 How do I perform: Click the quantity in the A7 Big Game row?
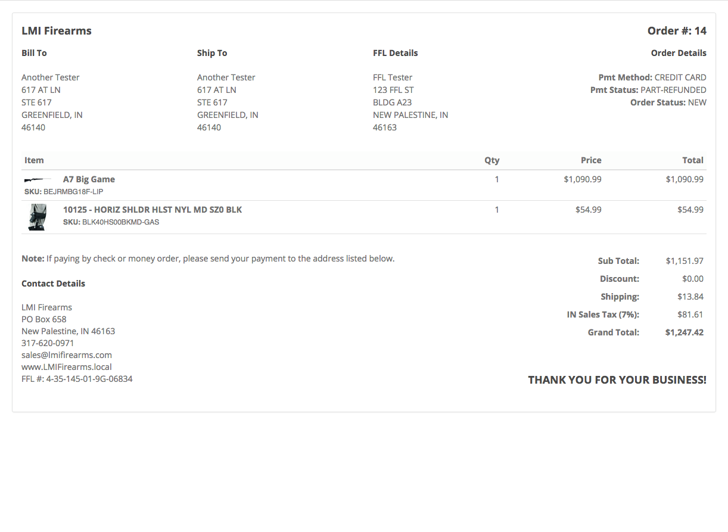497,179
